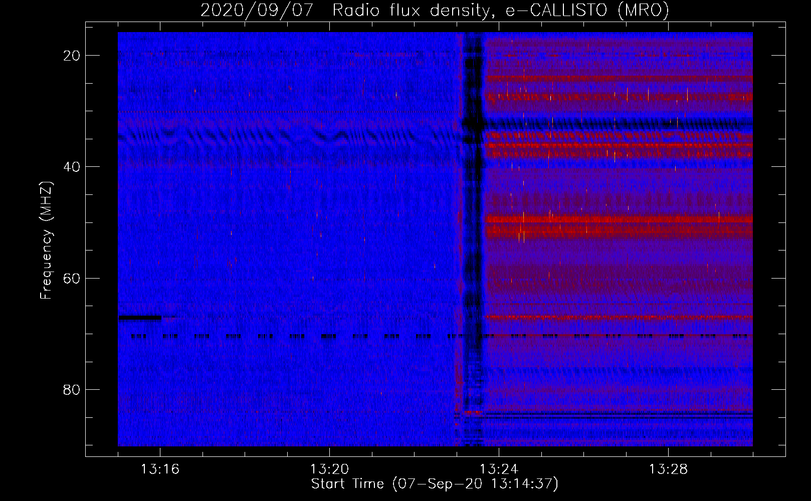Click the spectrogram plot area
The height and width of the screenshot is (501, 811).
[435, 239]
